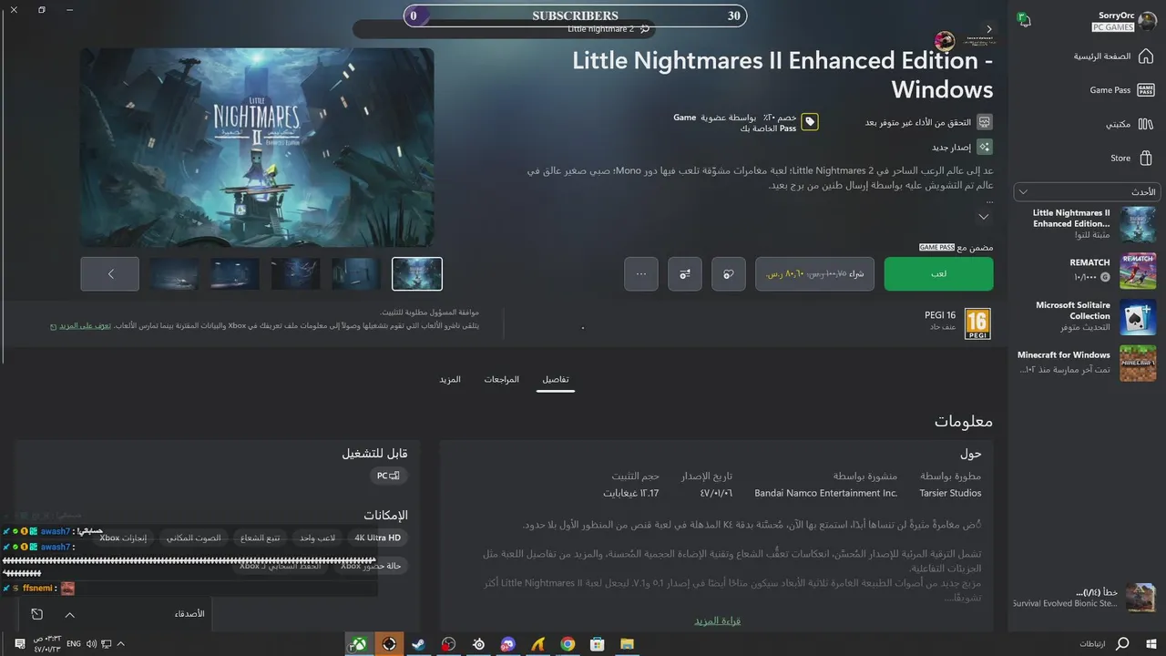Open the Home page icon in sidebar
This screenshot has width=1166, height=656.
1145,56
